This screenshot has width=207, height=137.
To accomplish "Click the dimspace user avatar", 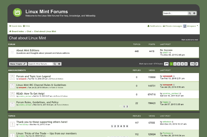I will (x=184, y=26).
